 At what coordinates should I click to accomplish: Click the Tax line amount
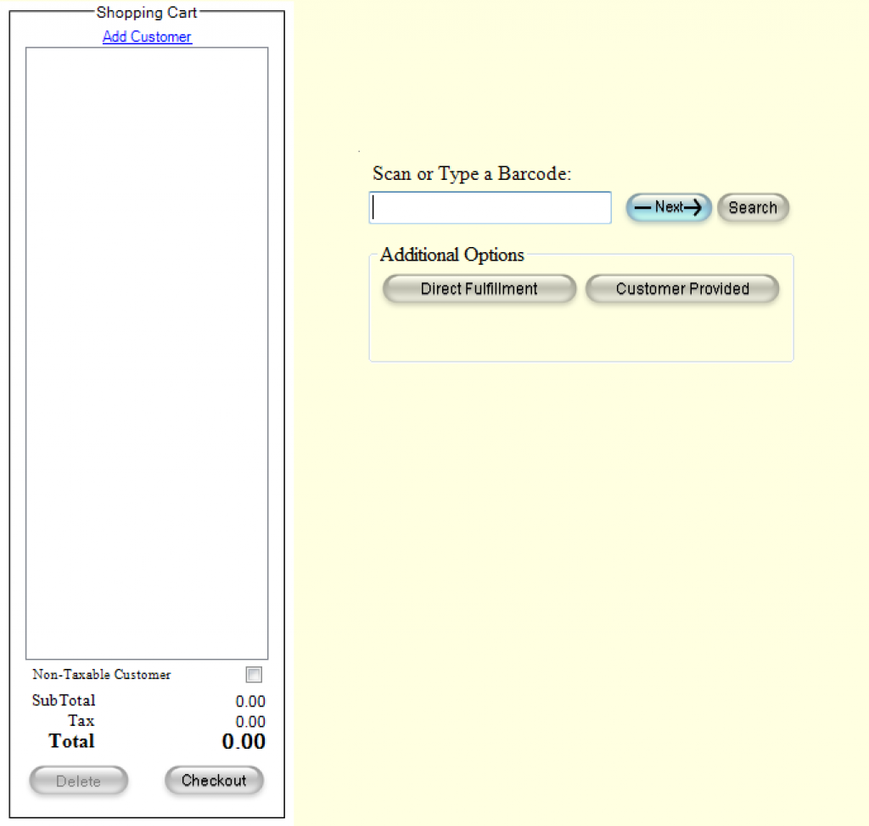point(249,721)
